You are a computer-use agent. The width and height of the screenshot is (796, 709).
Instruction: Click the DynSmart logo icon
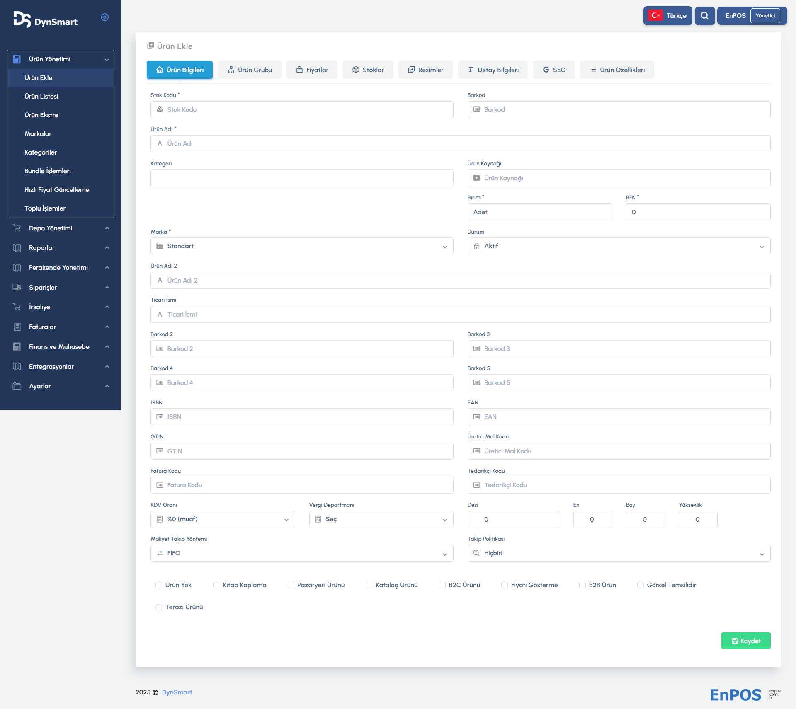(22, 19)
